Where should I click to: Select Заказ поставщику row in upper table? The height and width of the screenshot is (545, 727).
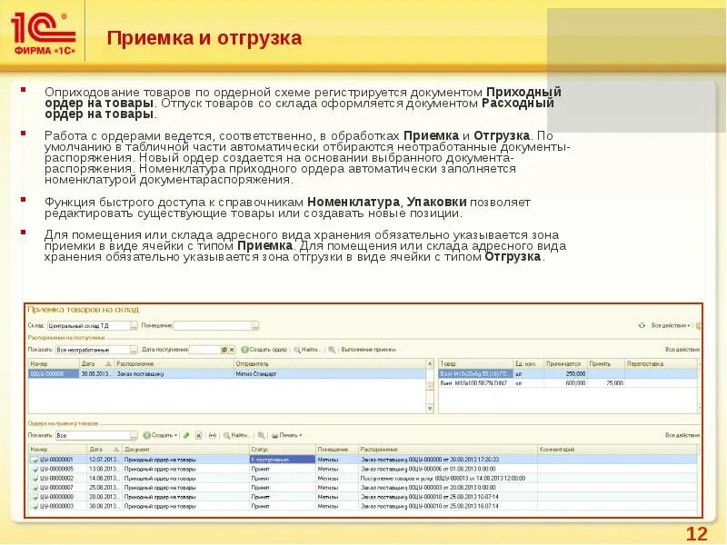point(227,374)
